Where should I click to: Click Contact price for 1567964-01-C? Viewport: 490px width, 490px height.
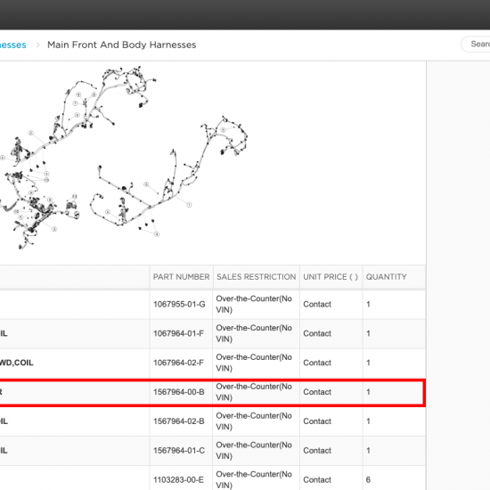[x=317, y=450]
